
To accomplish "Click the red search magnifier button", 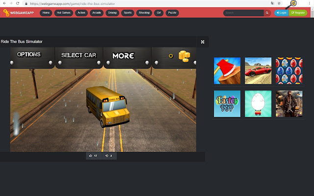I will click(267, 13).
